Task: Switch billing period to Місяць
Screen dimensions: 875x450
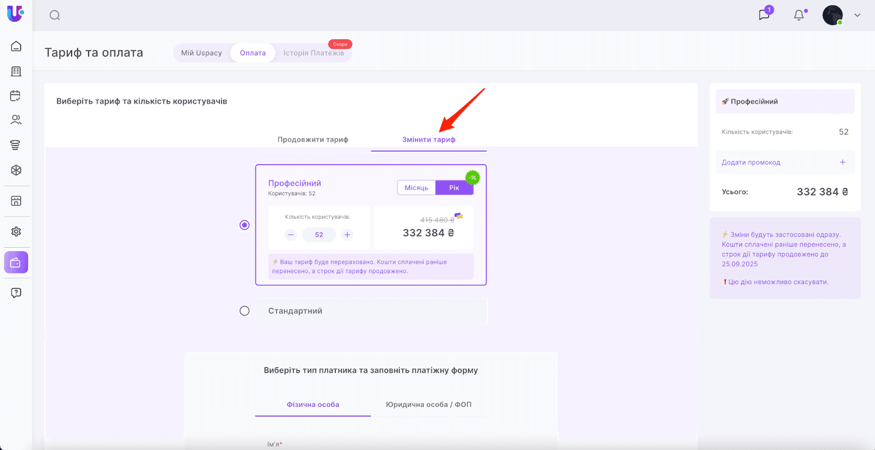Action: (x=416, y=188)
